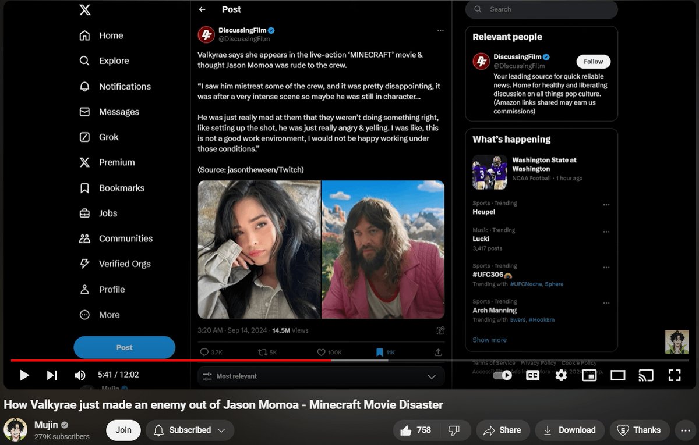Click the Verified Orgs lightning icon
The height and width of the screenshot is (445, 699).
(x=84, y=264)
